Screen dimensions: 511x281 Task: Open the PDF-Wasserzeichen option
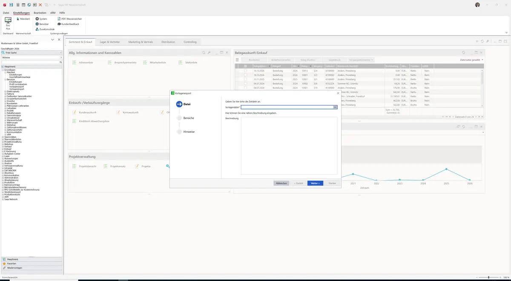70,19
